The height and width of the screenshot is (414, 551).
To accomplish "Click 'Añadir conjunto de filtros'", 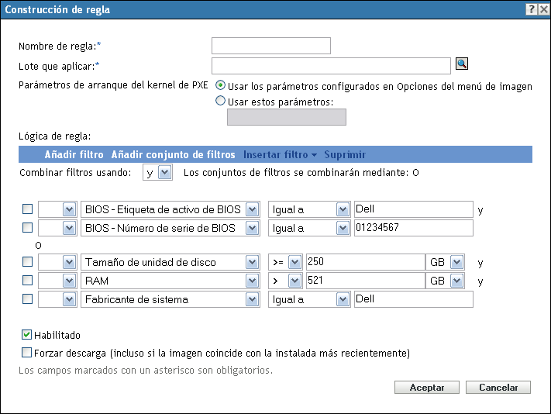I will click(x=174, y=154).
